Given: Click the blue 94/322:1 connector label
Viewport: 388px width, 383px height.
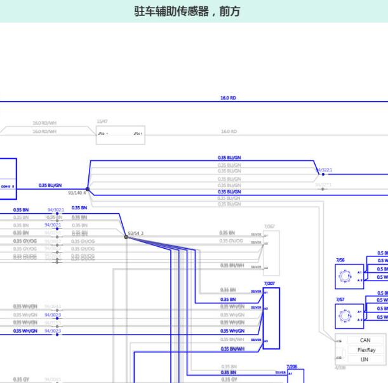Looking at the screenshot, I should (x=324, y=170).
